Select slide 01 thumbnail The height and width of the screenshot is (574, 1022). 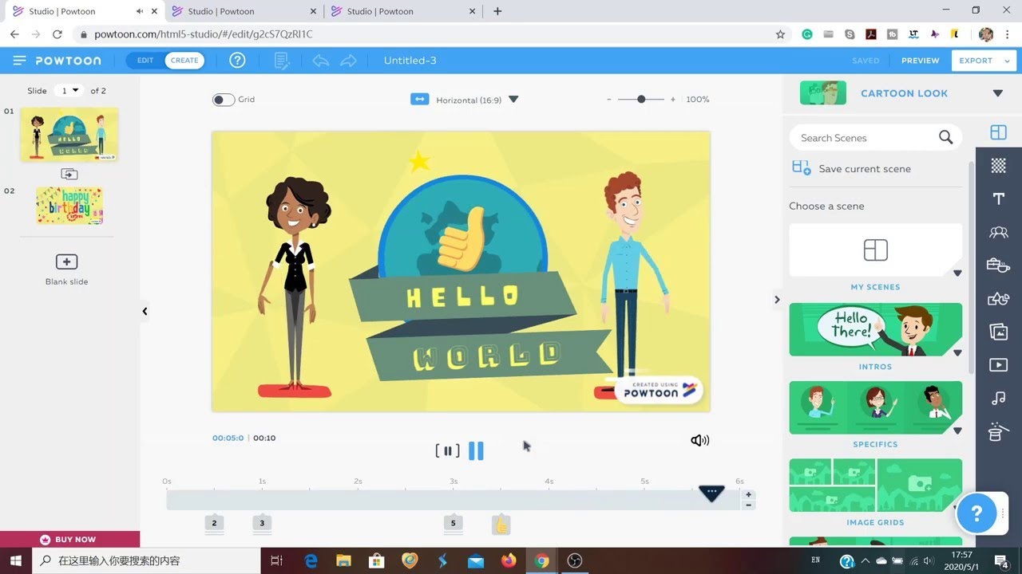[69, 135]
